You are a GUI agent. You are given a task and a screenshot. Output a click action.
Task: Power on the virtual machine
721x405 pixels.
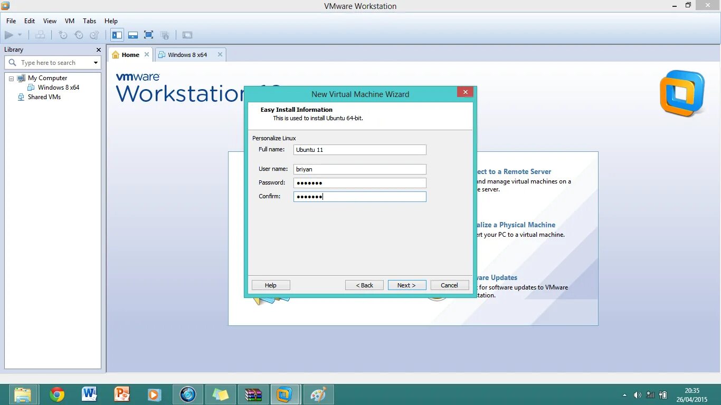(x=10, y=35)
